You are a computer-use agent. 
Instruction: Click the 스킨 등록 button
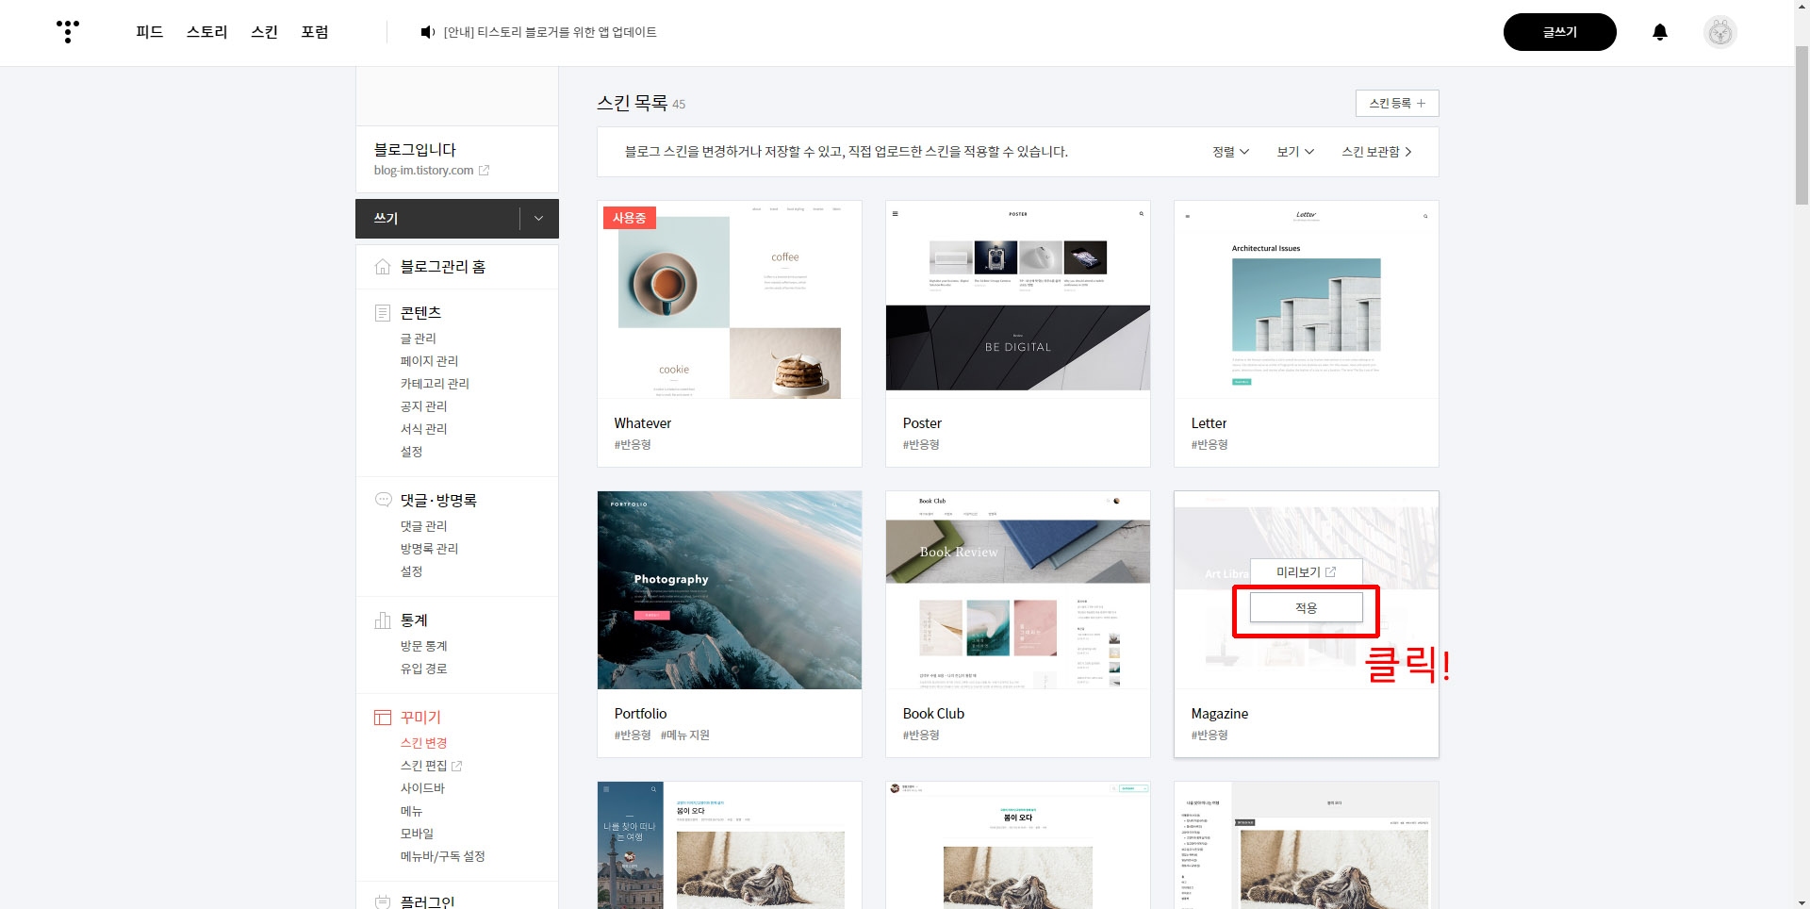click(1397, 103)
